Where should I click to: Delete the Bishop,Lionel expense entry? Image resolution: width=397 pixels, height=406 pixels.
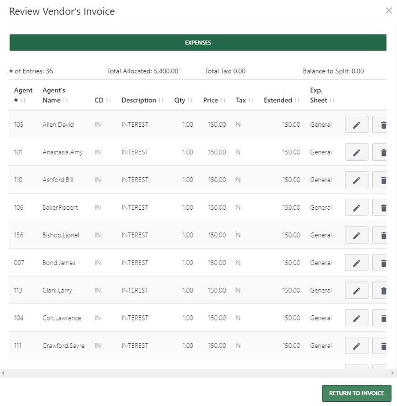coord(384,235)
